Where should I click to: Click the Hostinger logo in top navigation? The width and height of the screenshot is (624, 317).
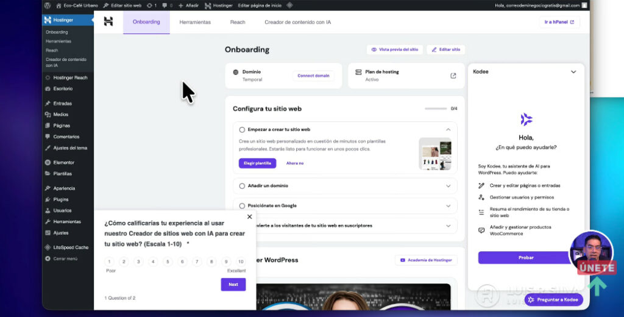click(108, 22)
